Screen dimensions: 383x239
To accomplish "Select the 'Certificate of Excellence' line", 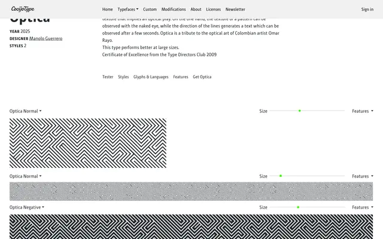I will coord(159,54).
